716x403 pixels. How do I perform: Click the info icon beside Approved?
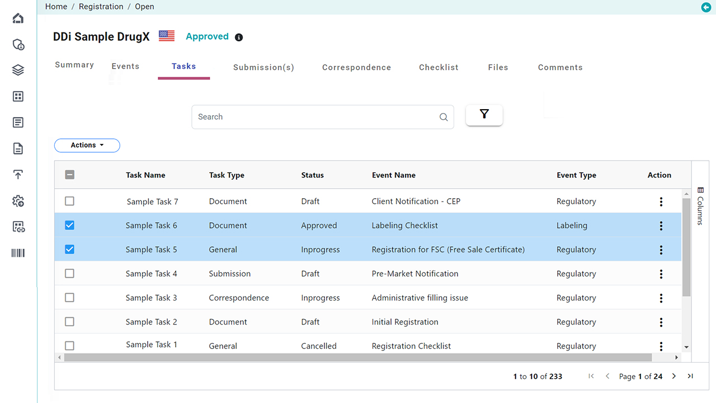[239, 38]
